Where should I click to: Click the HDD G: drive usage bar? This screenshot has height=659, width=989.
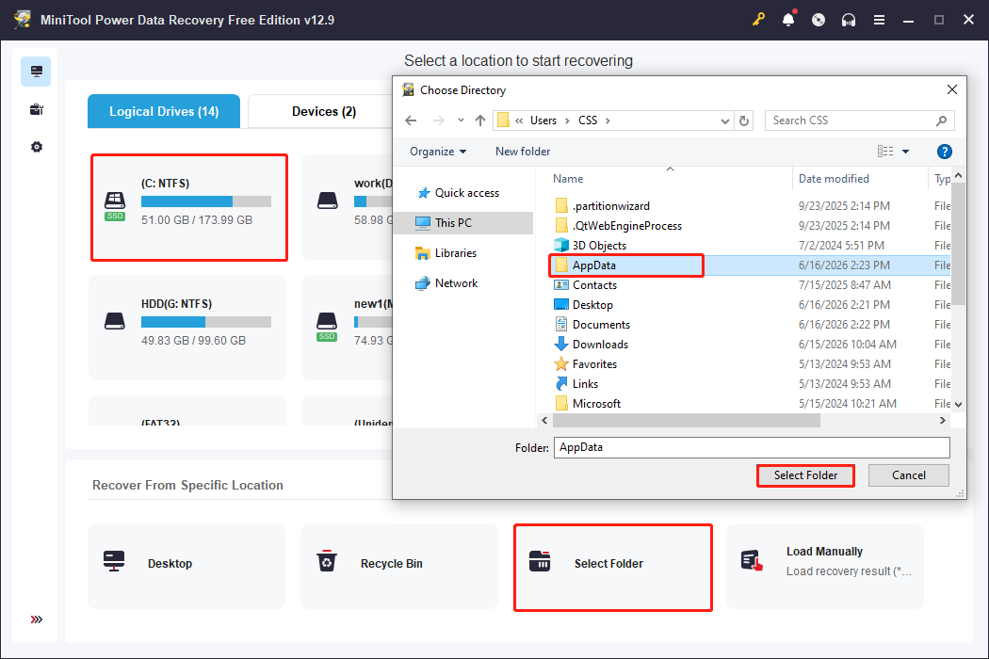click(206, 322)
